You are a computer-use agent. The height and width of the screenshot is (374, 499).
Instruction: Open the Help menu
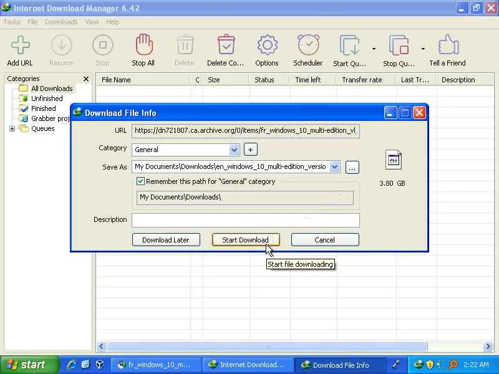click(x=113, y=22)
